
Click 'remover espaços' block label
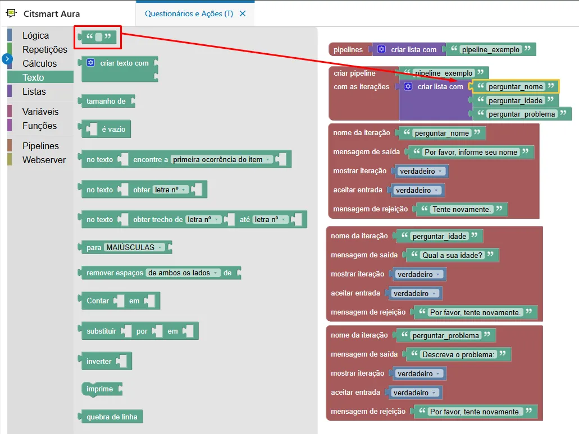click(x=115, y=273)
